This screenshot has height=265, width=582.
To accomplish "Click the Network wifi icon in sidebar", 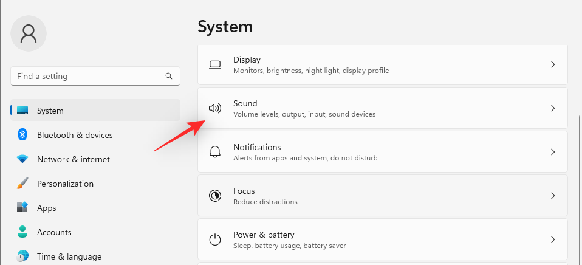I will tap(22, 159).
